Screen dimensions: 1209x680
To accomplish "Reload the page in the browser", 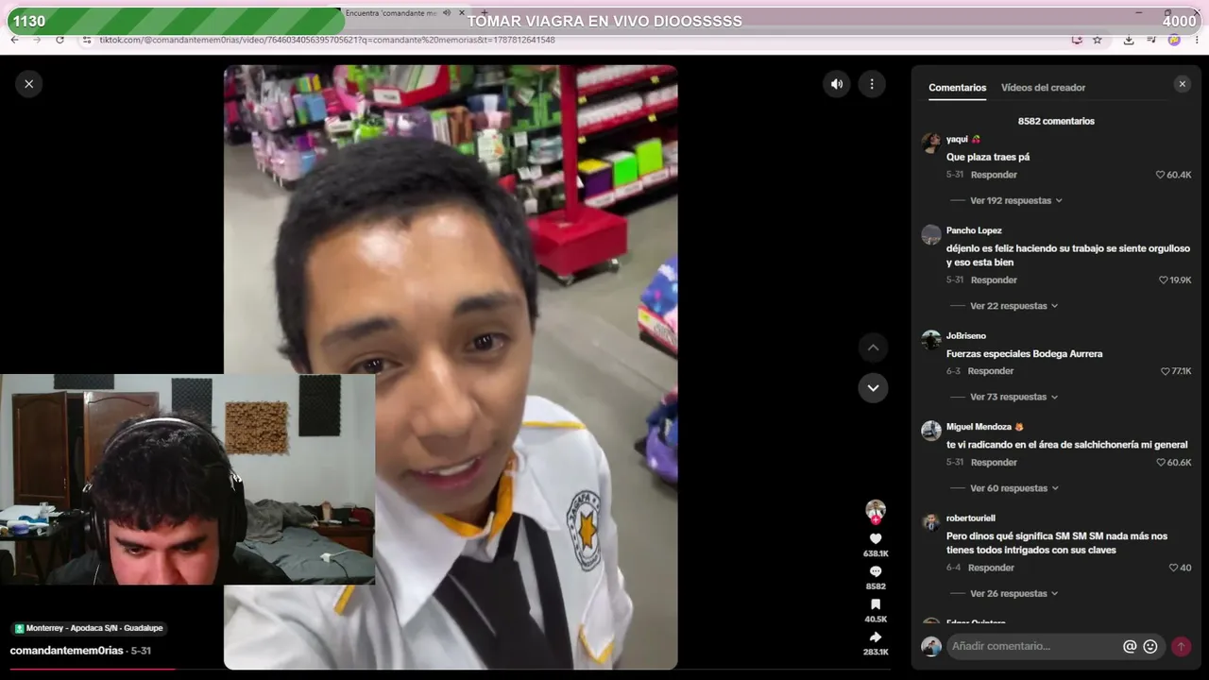I will tap(60, 40).
